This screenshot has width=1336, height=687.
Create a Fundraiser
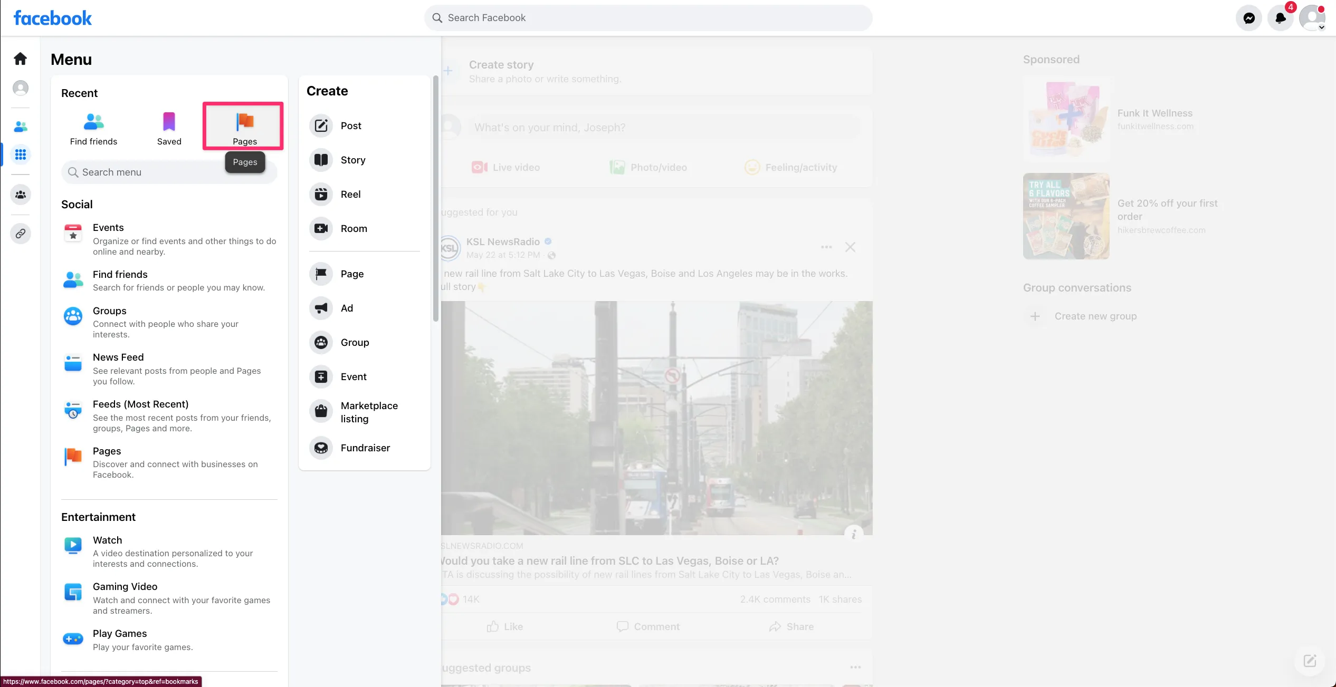pos(365,448)
